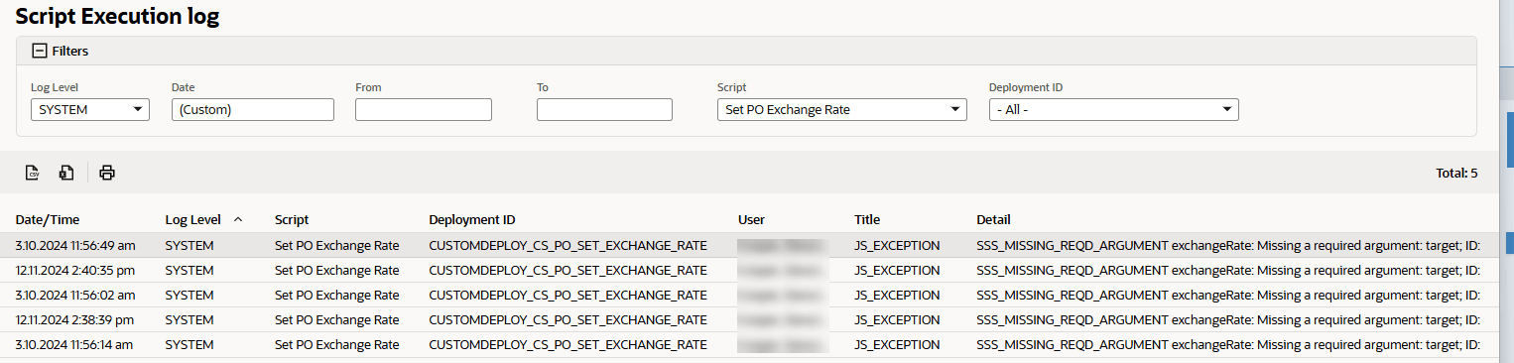Click the Log Level sort arrow
The height and width of the screenshot is (363, 1514).
[x=238, y=218]
